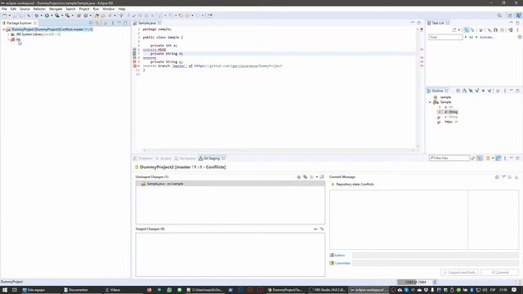The height and width of the screenshot is (294, 523).
Task: Click the Focus on Active Task icon in Outline
Action: (x=498, y=91)
